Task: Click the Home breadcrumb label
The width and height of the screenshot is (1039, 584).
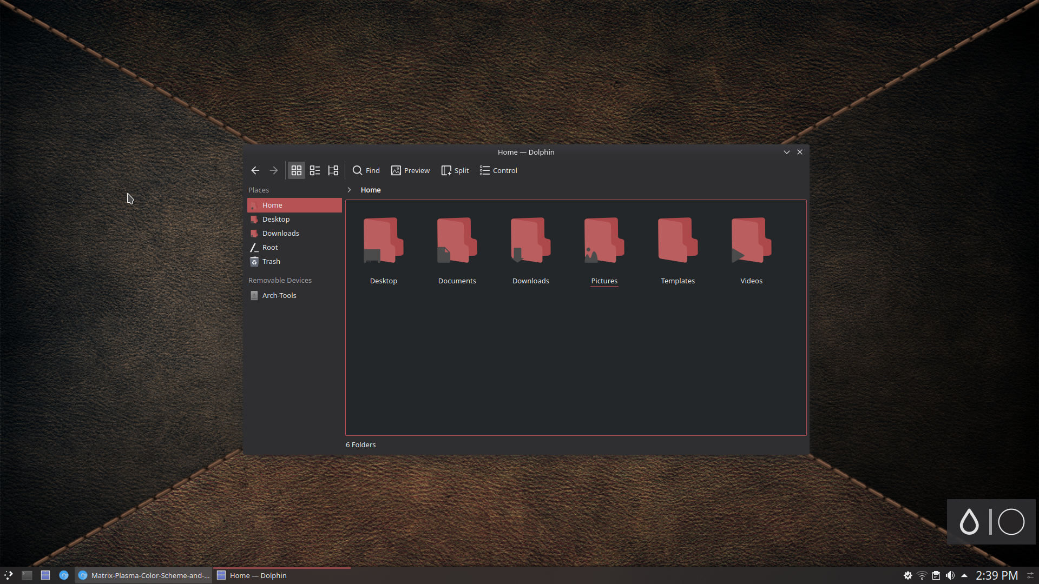Action: coord(371,190)
